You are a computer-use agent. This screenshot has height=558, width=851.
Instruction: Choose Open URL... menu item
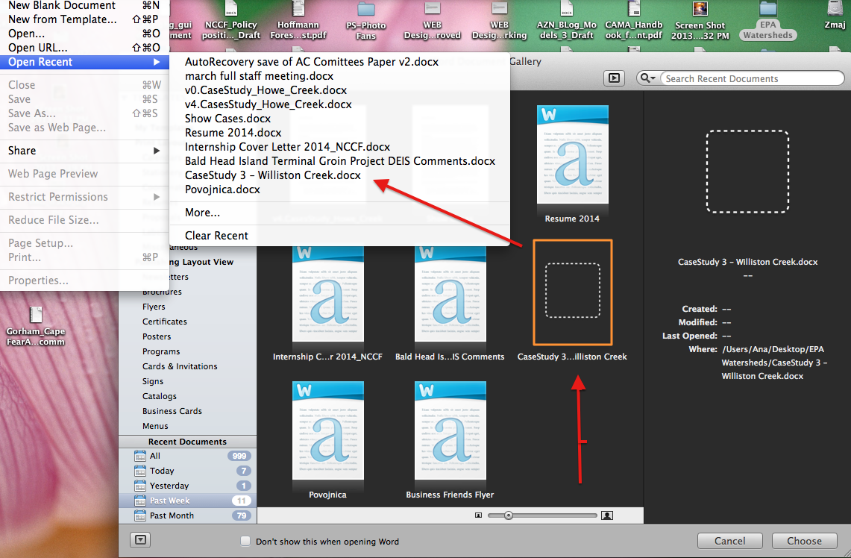(85, 47)
